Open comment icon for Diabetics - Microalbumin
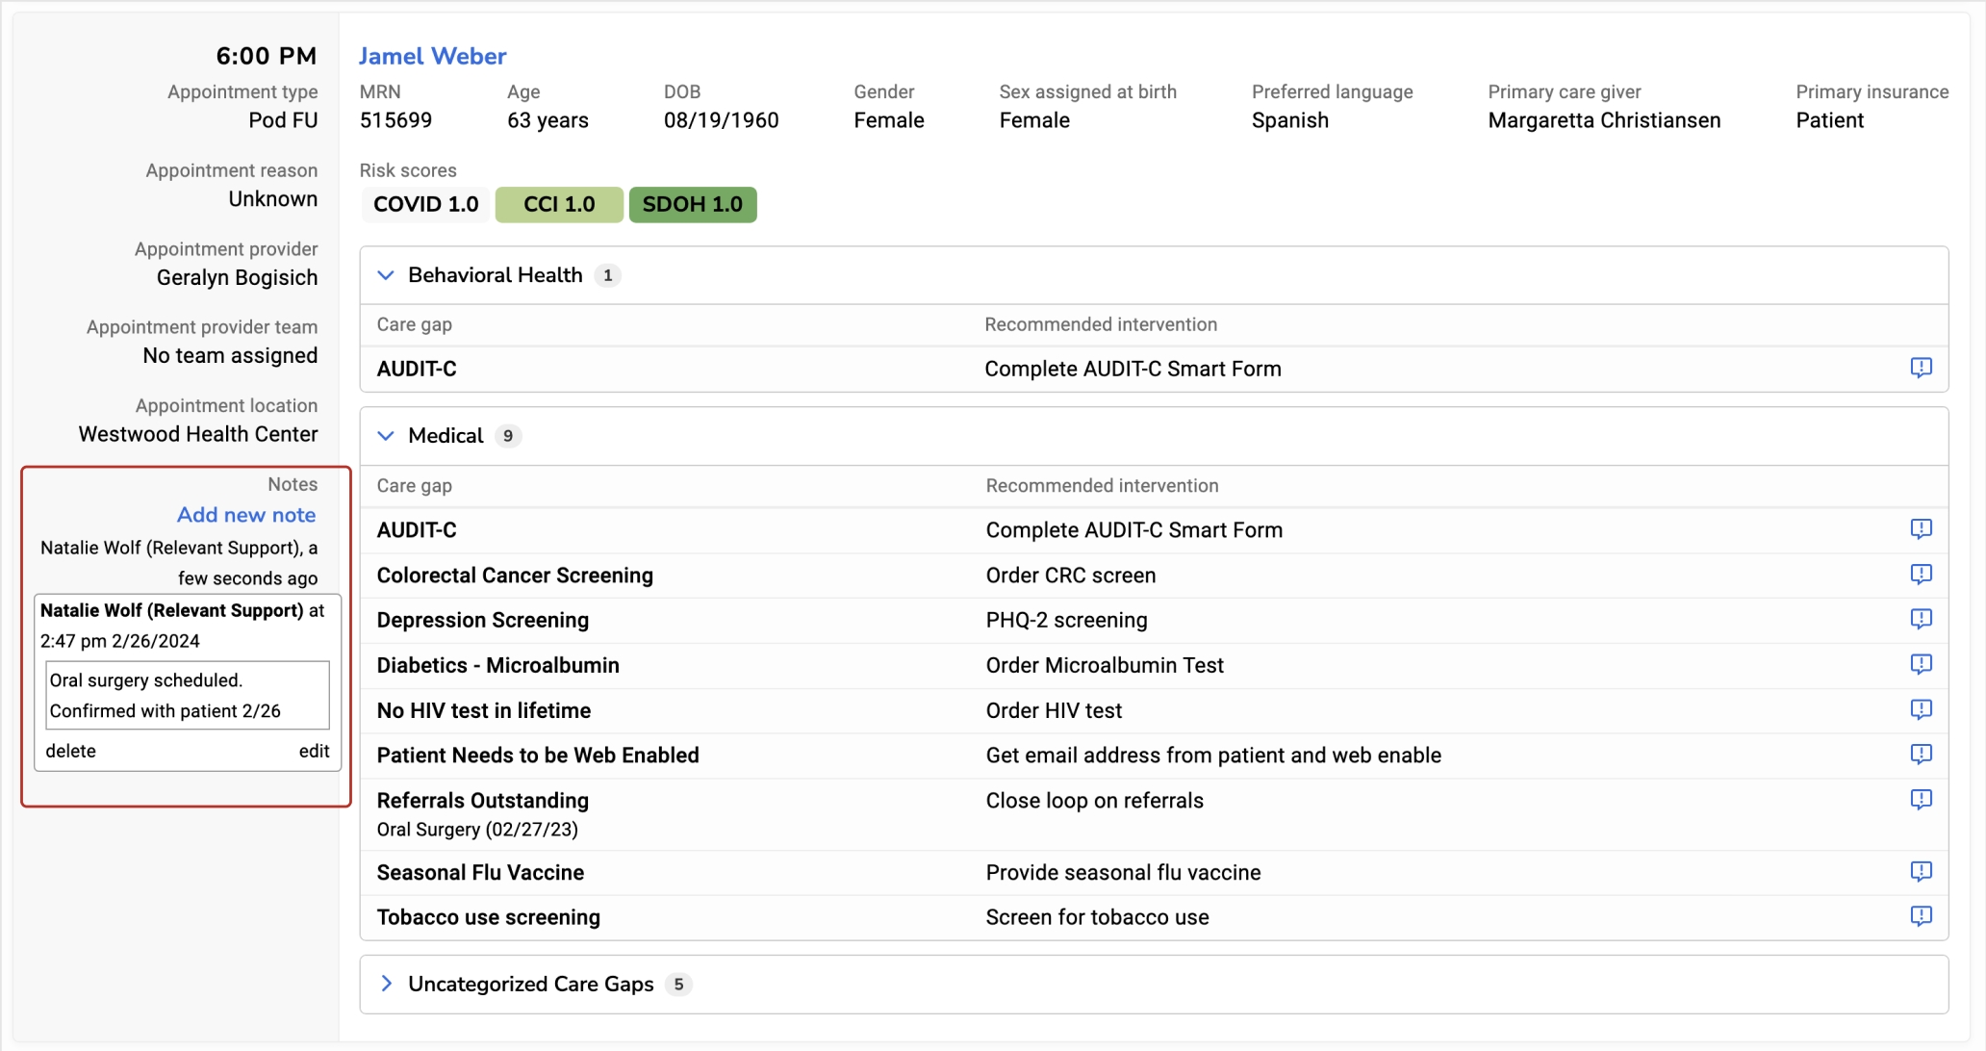The height and width of the screenshot is (1051, 1986). point(1921,664)
